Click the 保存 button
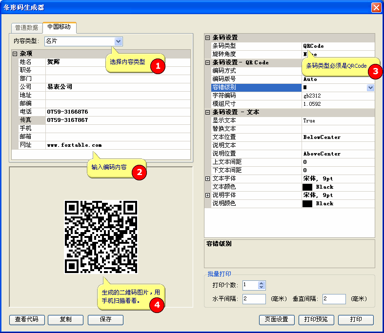The height and width of the screenshot is (333, 384). [105, 320]
